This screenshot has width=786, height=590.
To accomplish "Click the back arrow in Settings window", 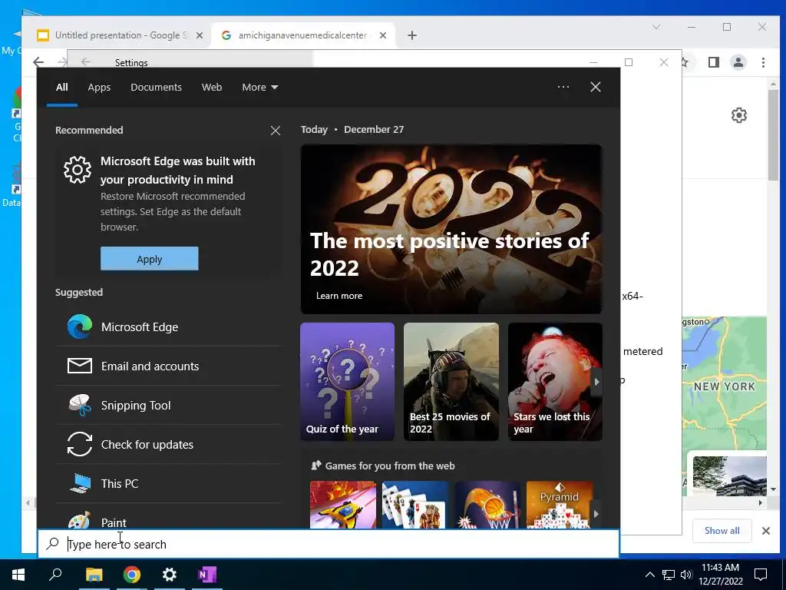I will pos(86,61).
